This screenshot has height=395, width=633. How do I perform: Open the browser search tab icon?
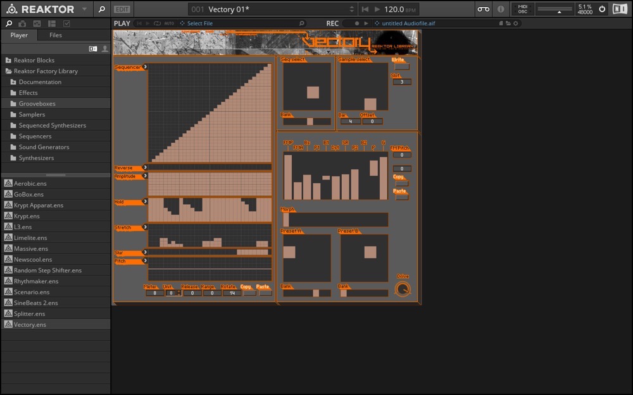pos(8,24)
